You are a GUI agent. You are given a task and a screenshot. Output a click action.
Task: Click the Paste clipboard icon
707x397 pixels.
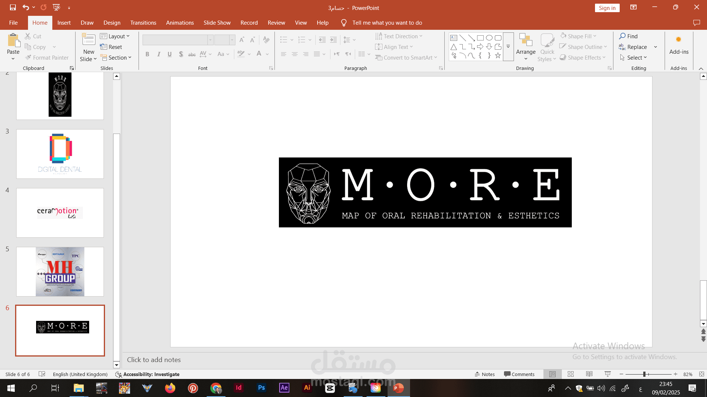tap(13, 40)
